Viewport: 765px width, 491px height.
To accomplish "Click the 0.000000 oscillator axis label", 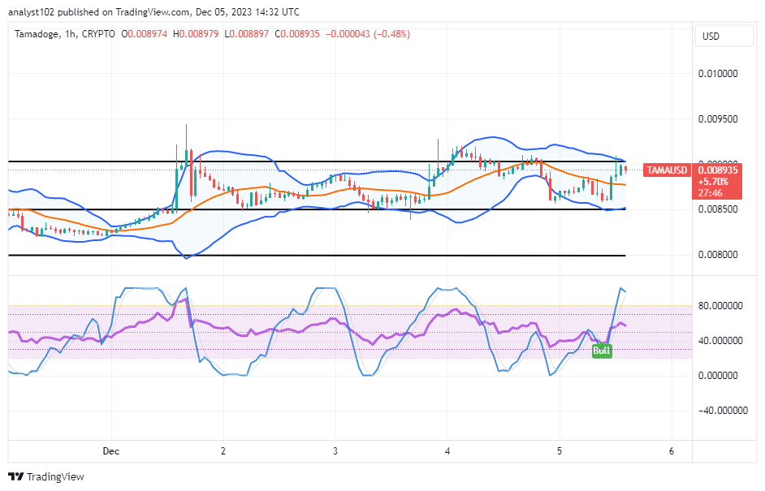I will pyautogui.click(x=718, y=376).
